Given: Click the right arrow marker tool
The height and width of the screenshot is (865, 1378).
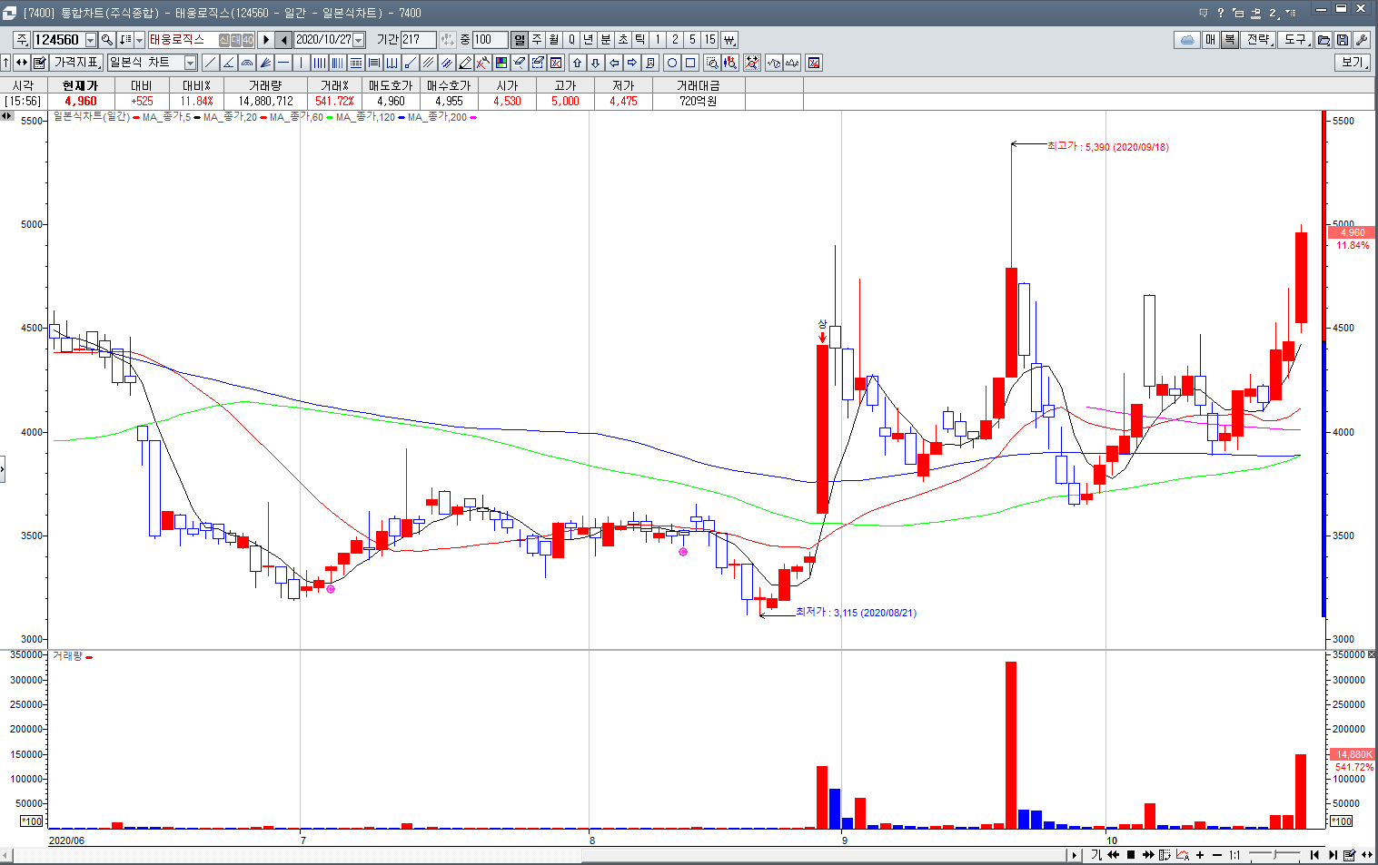Looking at the screenshot, I should click(x=632, y=63).
